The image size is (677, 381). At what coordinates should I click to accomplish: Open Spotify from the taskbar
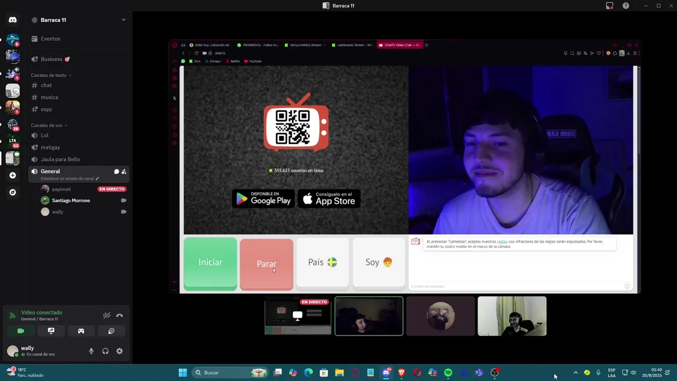coord(448,373)
